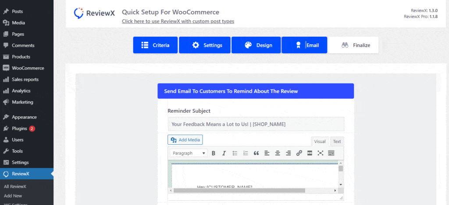Image resolution: width=449 pixels, height=205 pixels.
Task: Click the Posts pin icon in sidebar
Action: [6, 11]
